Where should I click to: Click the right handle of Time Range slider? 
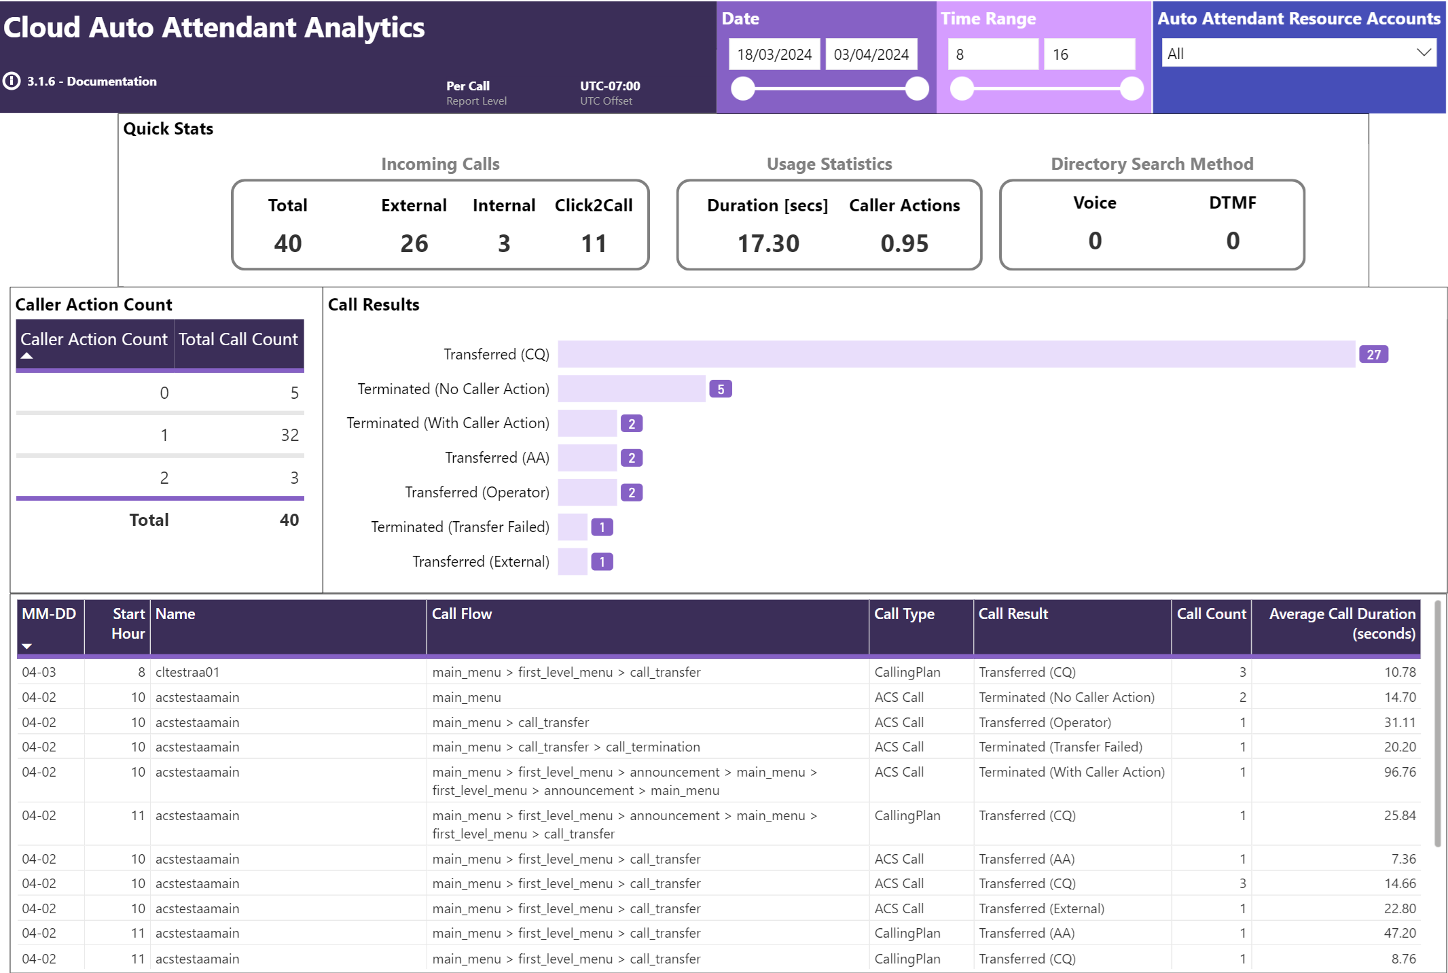1132,88
